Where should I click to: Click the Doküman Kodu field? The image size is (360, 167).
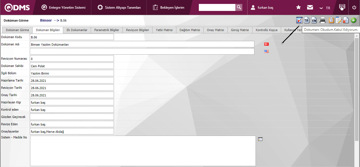click(72, 37)
